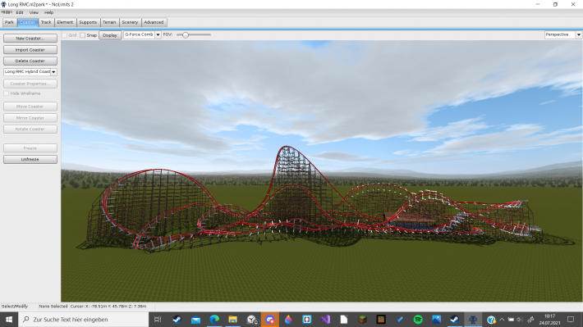This screenshot has width=583, height=327.
Task: Click the Move Coaster button
Action: point(30,107)
